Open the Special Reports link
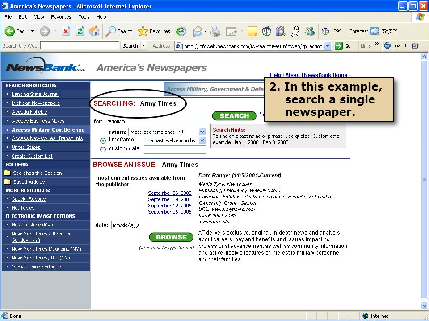Screen dimensions: 429x321 [x=29, y=199]
